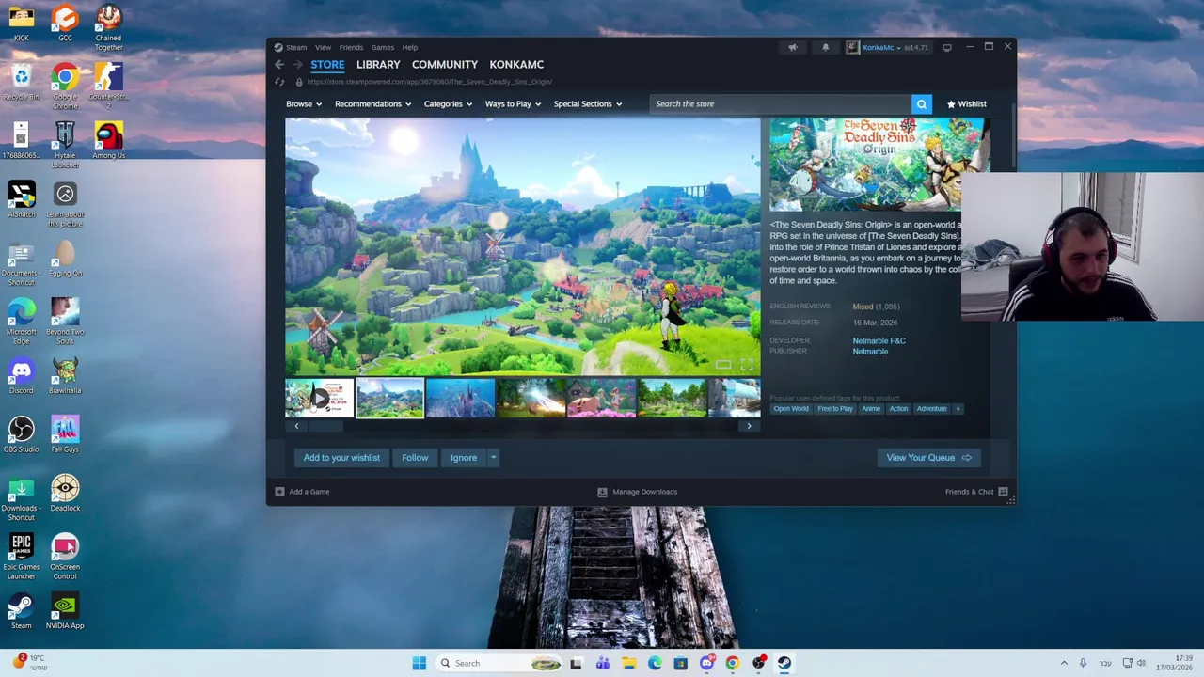Toggle fullscreen on the game screenshot

(x=747, y=365)
